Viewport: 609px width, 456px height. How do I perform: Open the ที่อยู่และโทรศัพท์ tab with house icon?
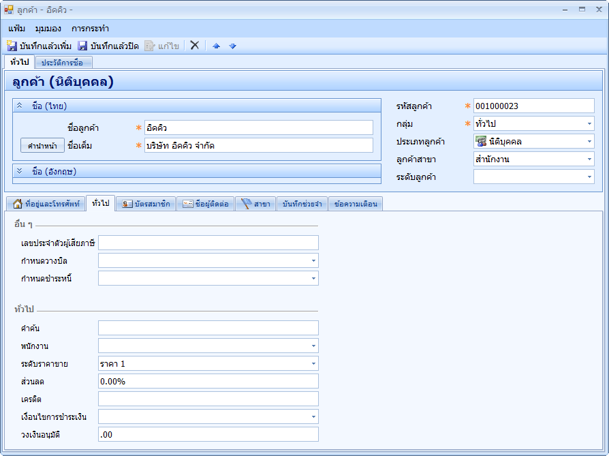(x=46, y=204)
